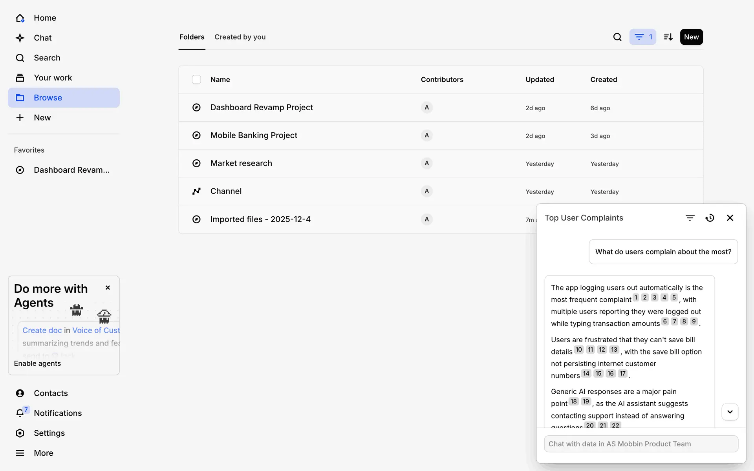The height and width of the screenshot is (471, 754).
Task: Expand the More menu in sidebar
Action: pos(43,453)
